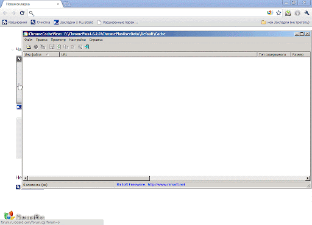Screen dimensions: 312x225
Task: Open the Закладки Ru.Board bookmark
Action: pos(74,22)
